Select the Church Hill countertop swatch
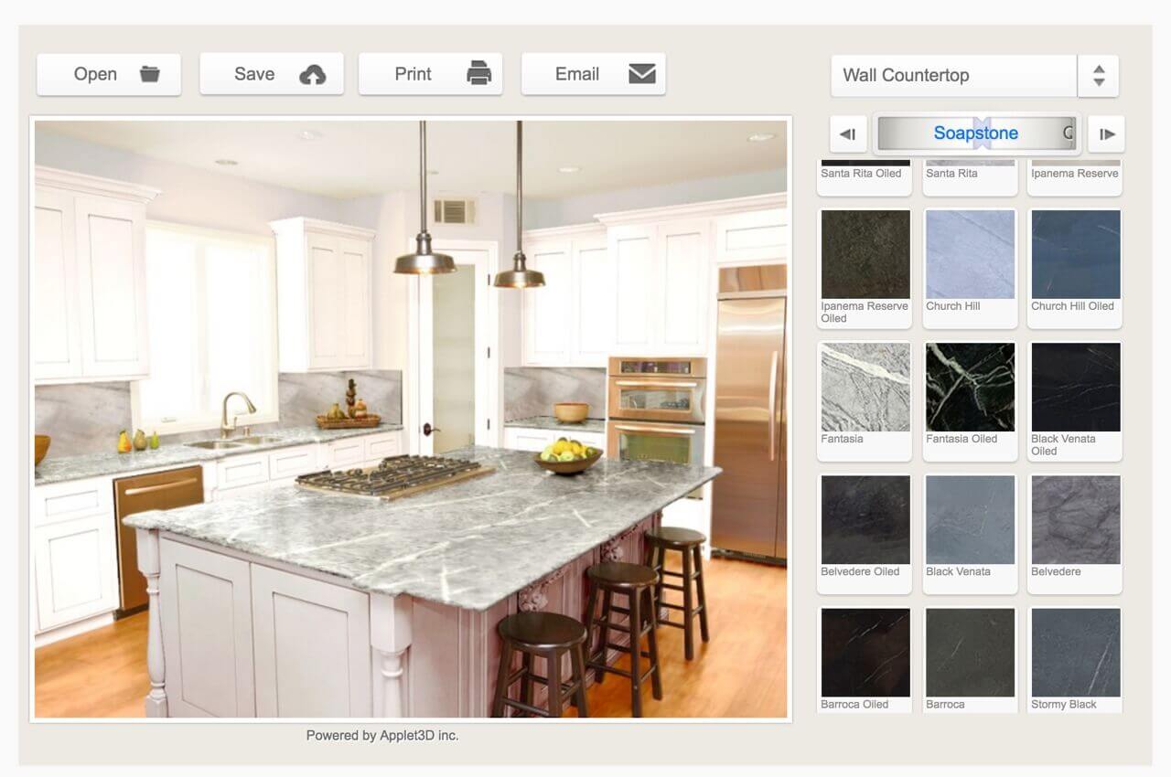Screen dimensions: 1171x777 [970, 253]
